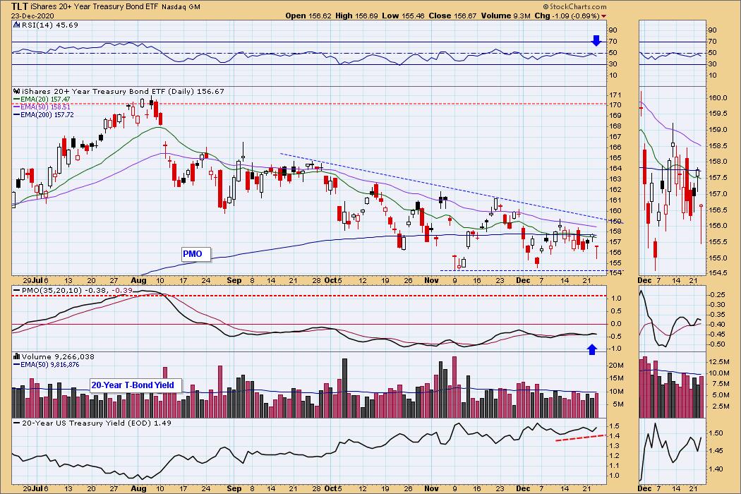741x494 pixels.
Task: Click the -0.25 PMO label in zoom panel
Action: pyautogui.click(x=718, y=294)
